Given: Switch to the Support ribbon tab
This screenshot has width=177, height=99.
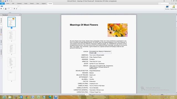Looking at the screenshot, I should tap(44, 4).
